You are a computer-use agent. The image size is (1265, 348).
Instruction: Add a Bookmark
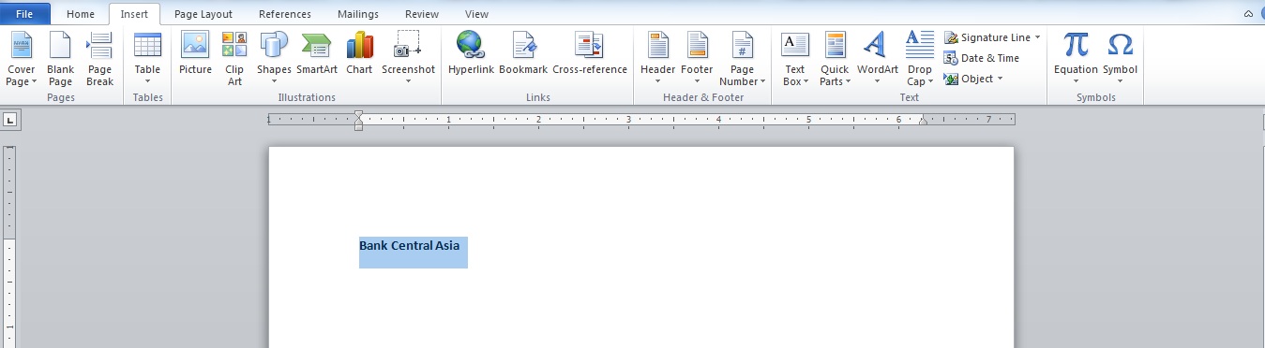tap(523, 53)
